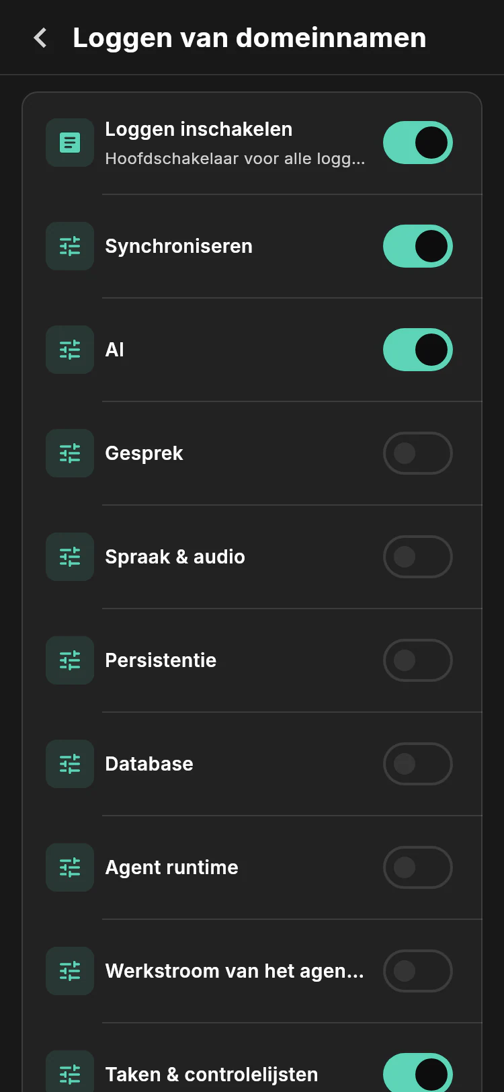504x1092 pixels.
Task: Click the document icon beside Loggen inschakelen
Action: point(70,143)
